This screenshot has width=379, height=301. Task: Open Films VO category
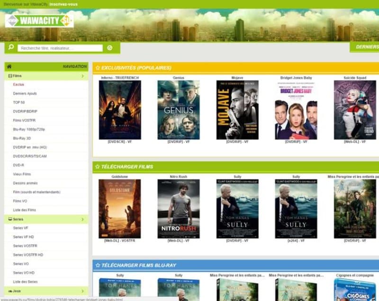pos(20,201)
